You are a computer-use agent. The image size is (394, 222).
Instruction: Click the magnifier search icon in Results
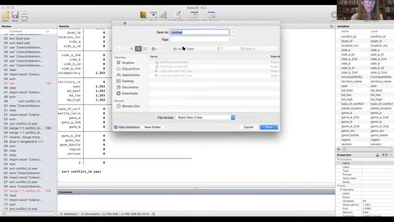(x=331, y=26)
